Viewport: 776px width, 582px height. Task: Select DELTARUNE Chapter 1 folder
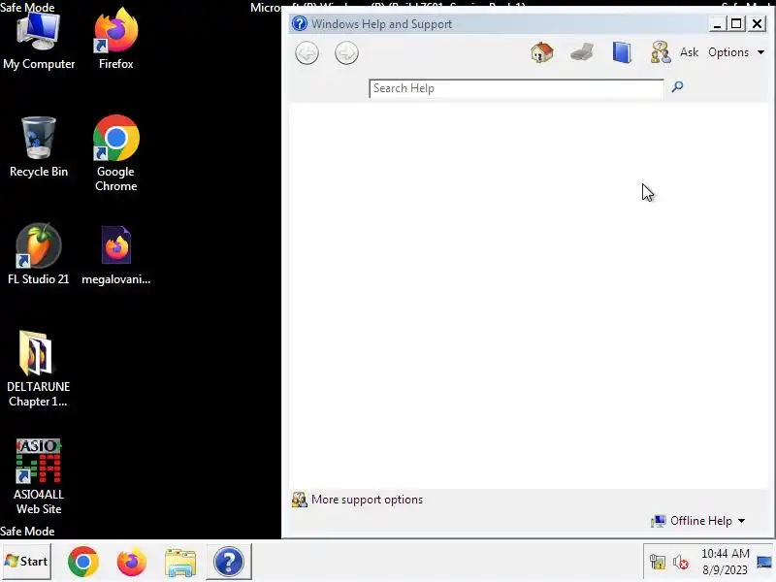tap(38, 370)
